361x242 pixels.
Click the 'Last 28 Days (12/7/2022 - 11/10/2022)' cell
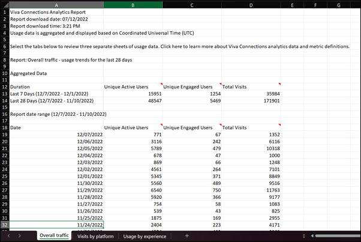(56, 101)
